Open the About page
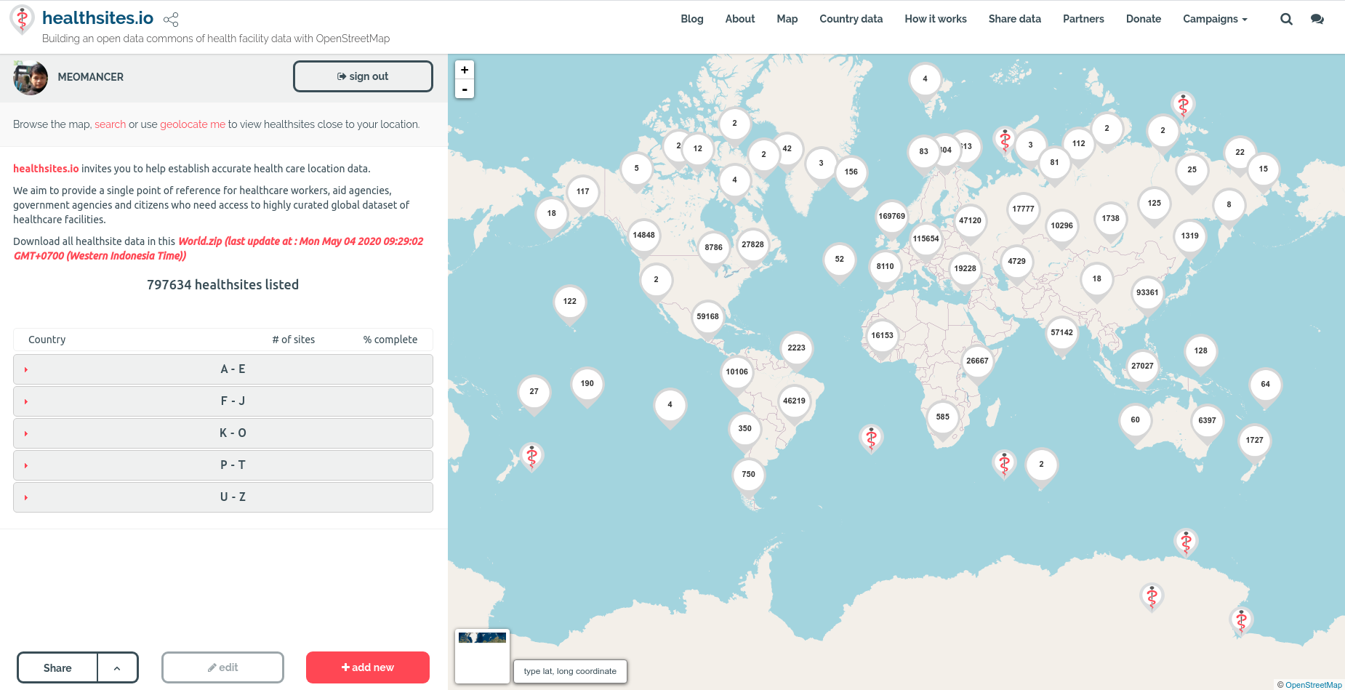This screenshot has width=1345, height=690. pyautogui.click(x=740, y=19)
